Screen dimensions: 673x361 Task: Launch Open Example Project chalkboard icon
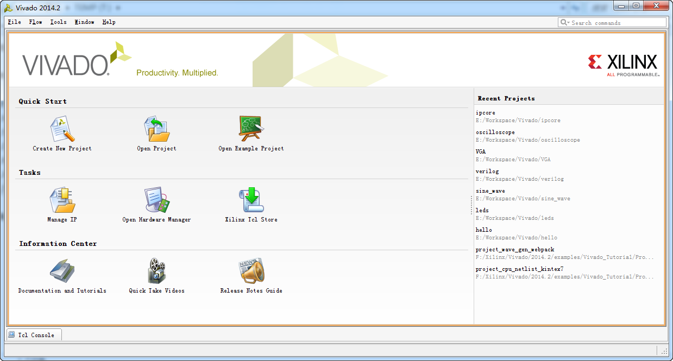pos(251,129)
